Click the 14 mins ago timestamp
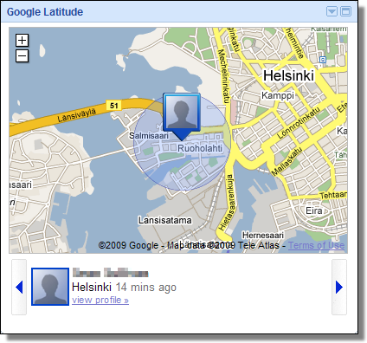The height and width of the screenshot is (343, 367). point(146,288)
